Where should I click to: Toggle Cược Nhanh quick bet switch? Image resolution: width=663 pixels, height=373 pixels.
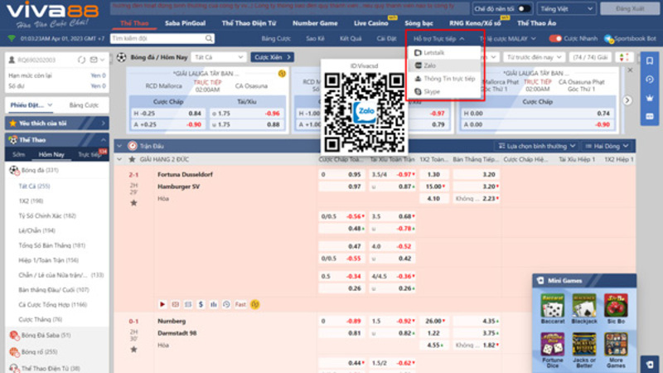click(554, 38)
